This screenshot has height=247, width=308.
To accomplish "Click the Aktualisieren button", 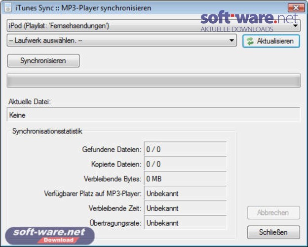I will (271, 41).
